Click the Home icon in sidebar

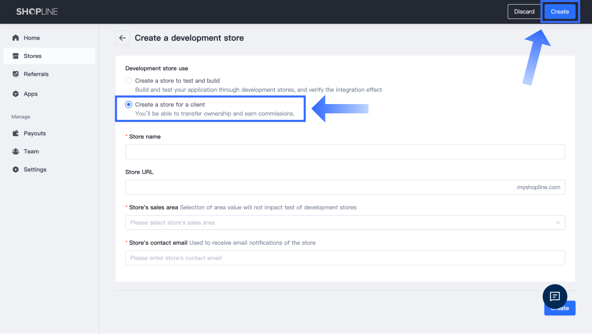(16, 38)
